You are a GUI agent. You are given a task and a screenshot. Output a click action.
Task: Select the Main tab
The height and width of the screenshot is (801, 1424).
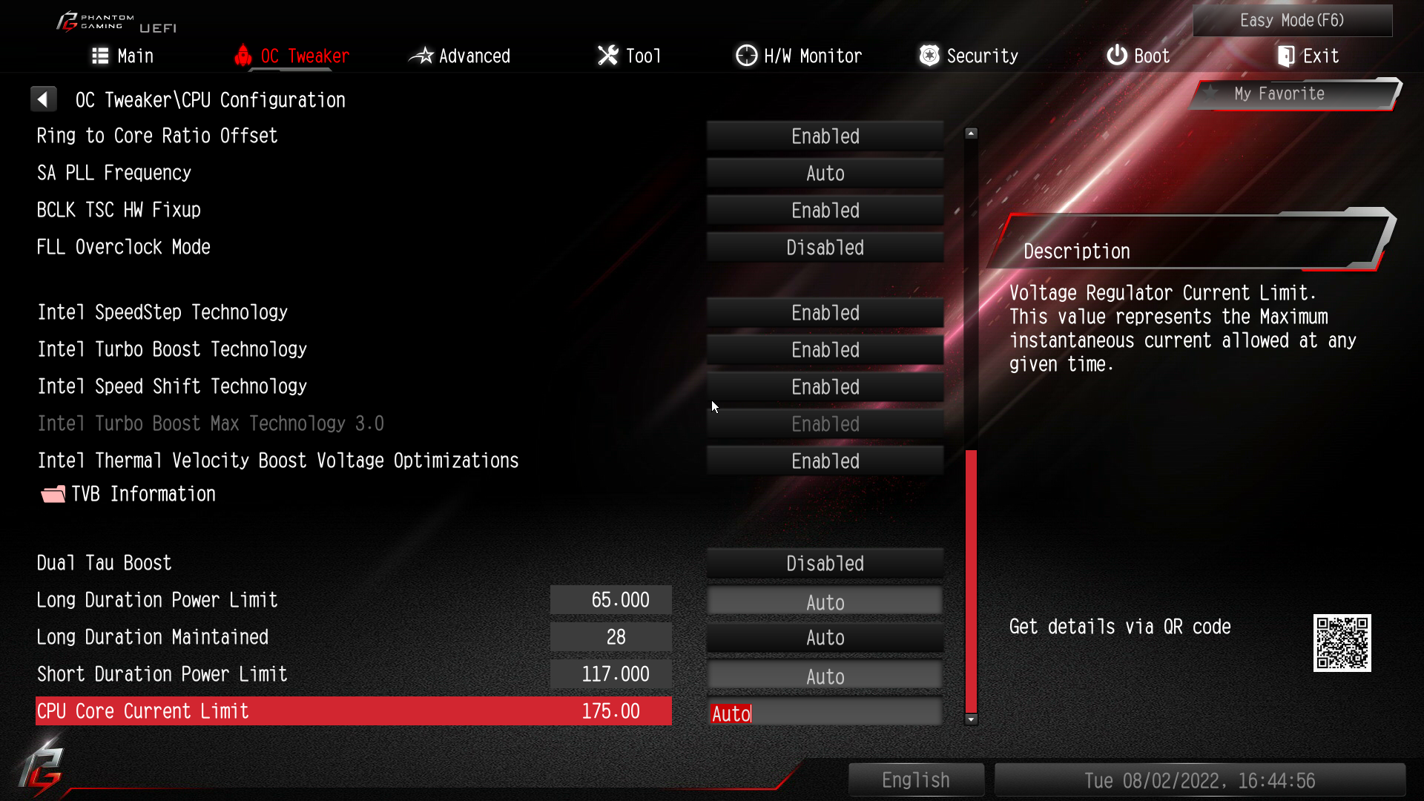pyautogui.click(x=122, y=56)
